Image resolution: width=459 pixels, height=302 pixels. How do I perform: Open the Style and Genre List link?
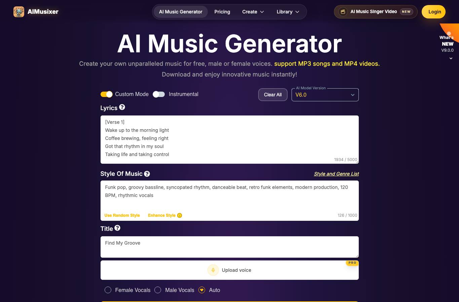[x=336, y=174]
